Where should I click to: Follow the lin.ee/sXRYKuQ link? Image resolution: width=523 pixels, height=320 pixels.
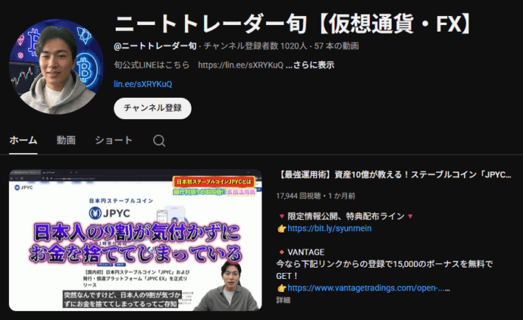[x=143, y=84]
